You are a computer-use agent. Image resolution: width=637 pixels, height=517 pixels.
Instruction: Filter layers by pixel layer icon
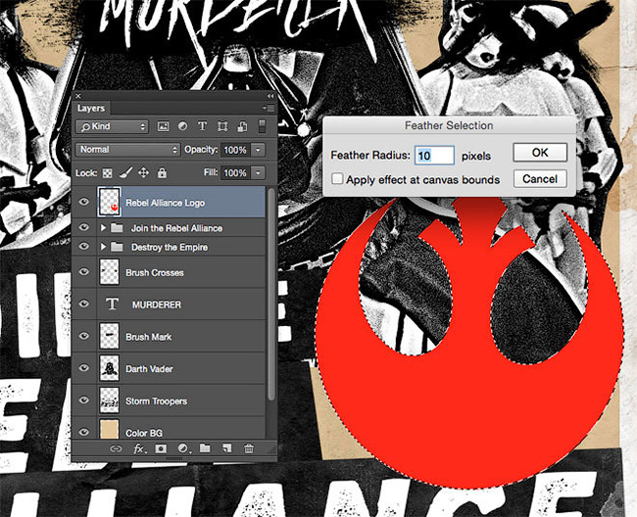pos(163,126)
